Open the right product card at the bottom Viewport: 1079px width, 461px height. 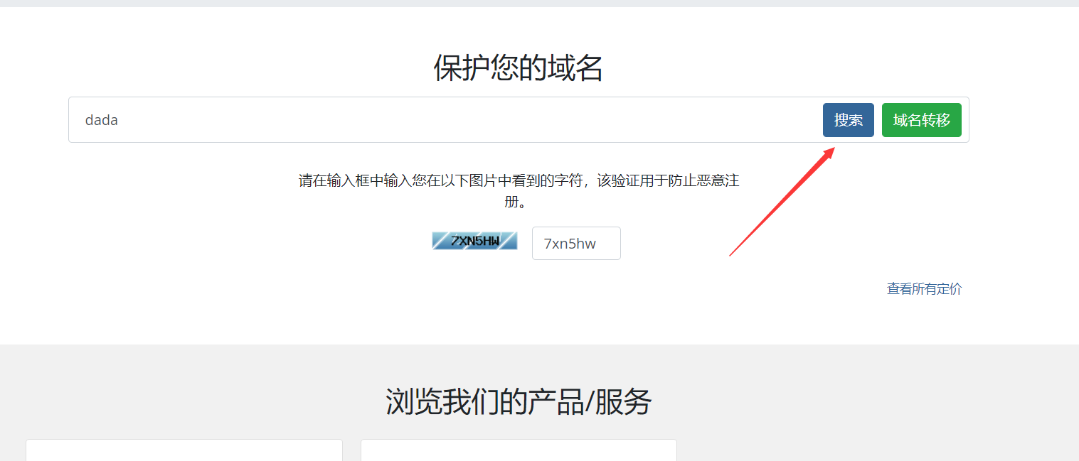point(519,450)
